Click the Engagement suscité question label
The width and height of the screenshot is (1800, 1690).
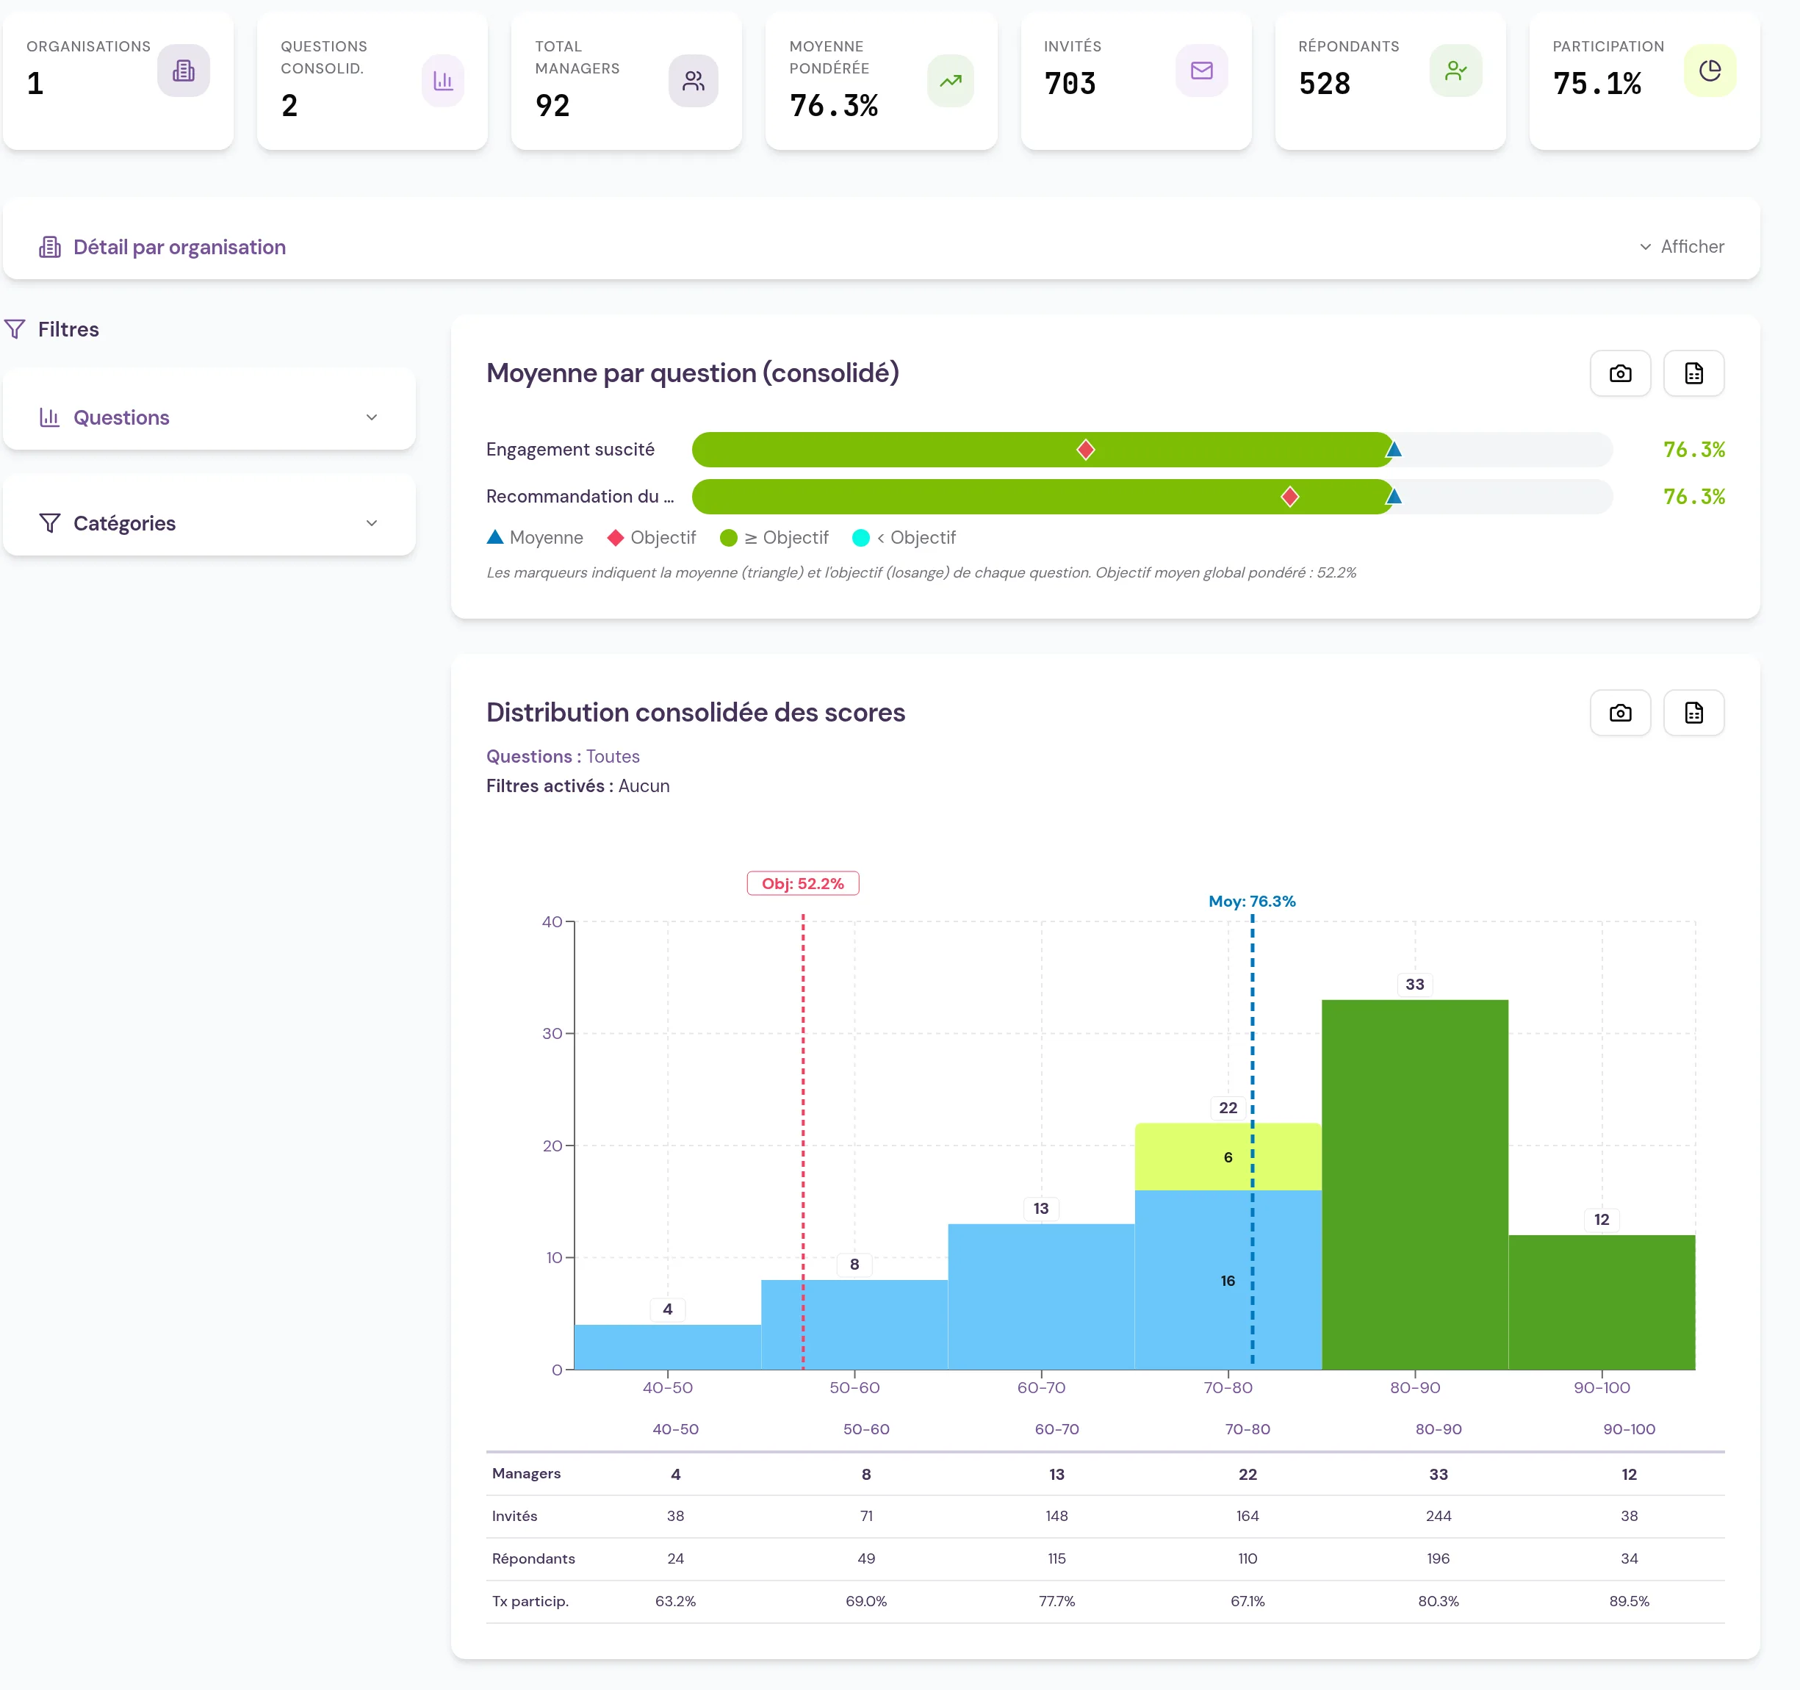pos(570,449)
